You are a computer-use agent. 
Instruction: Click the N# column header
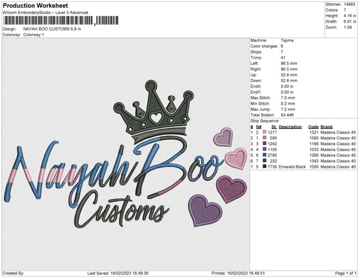(x=258, y=127)
